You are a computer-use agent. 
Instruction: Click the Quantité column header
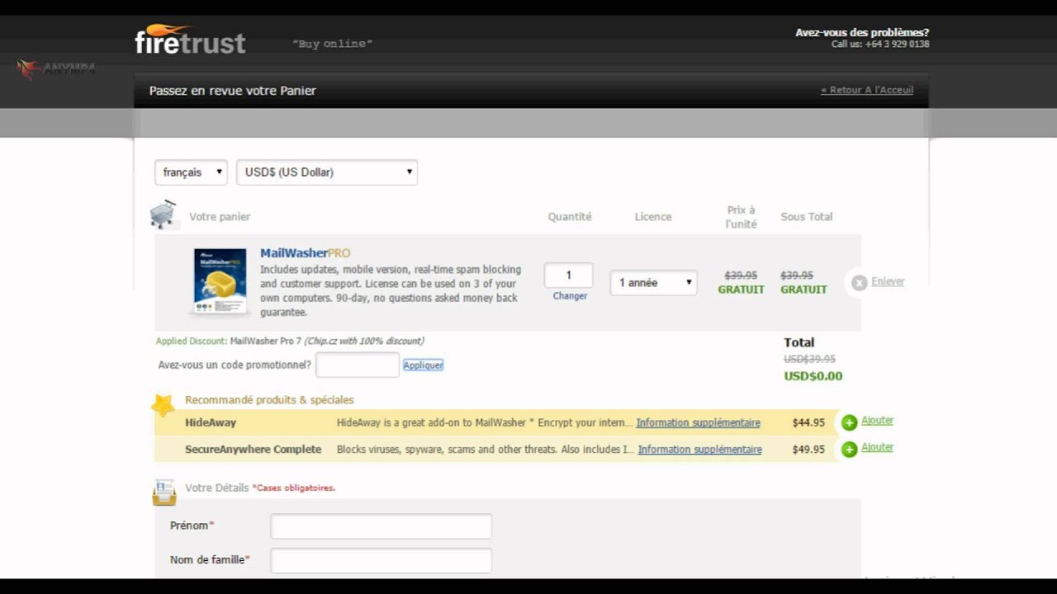570,217
